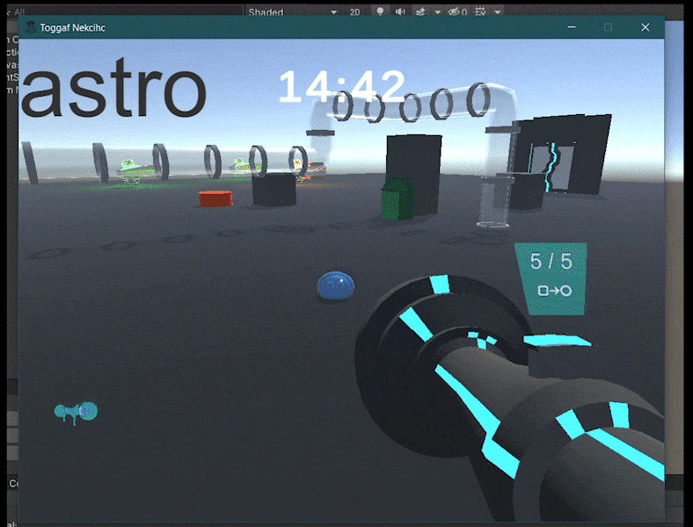693x527 pixels.
Task: Click the 5 / 5 ammo counter
Action: pyautogui.click(x=551, y=261)
